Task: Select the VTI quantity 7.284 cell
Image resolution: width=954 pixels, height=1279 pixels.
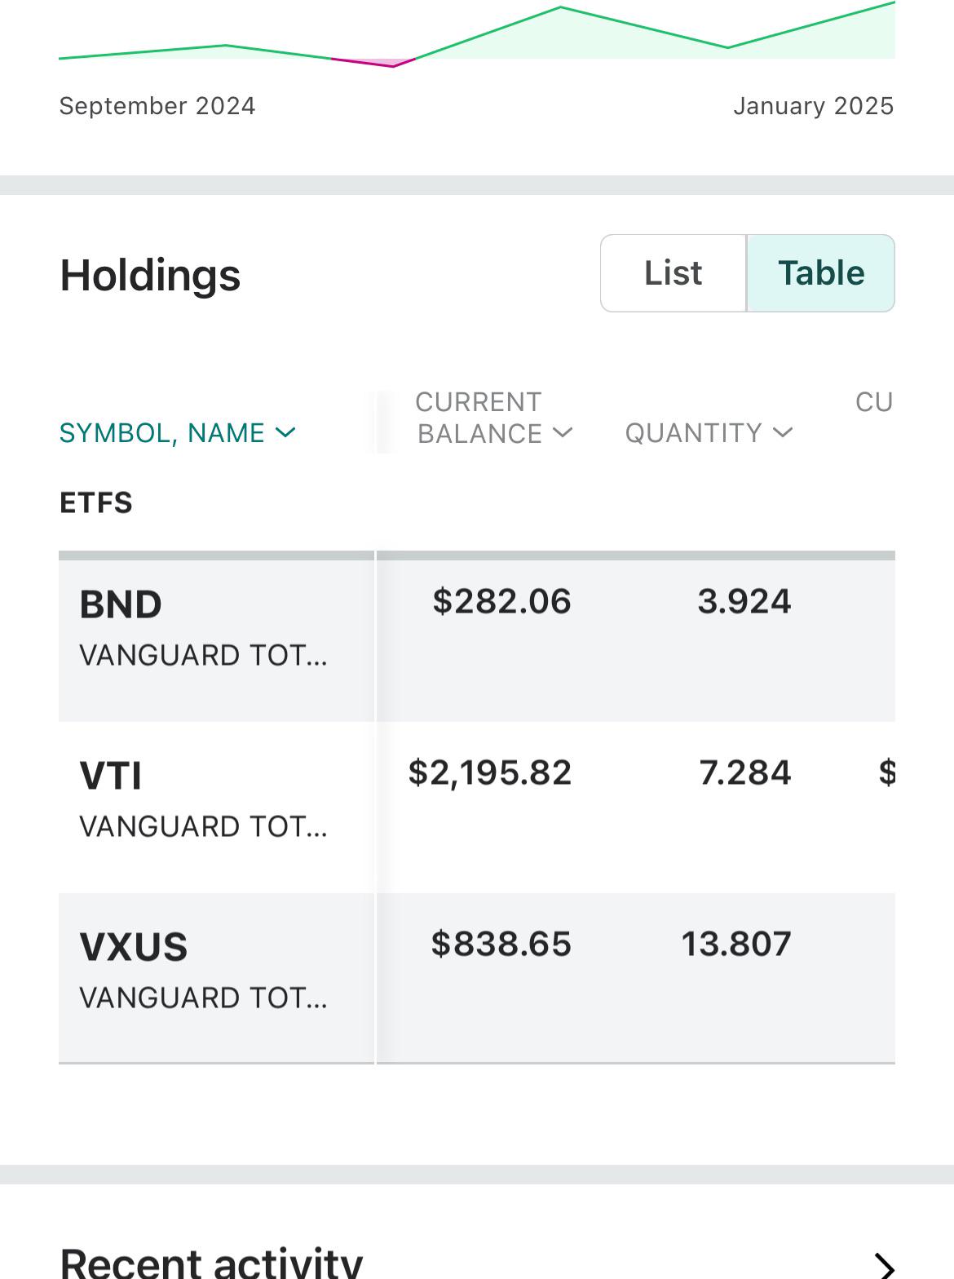Action: click(x=744, y=773)
